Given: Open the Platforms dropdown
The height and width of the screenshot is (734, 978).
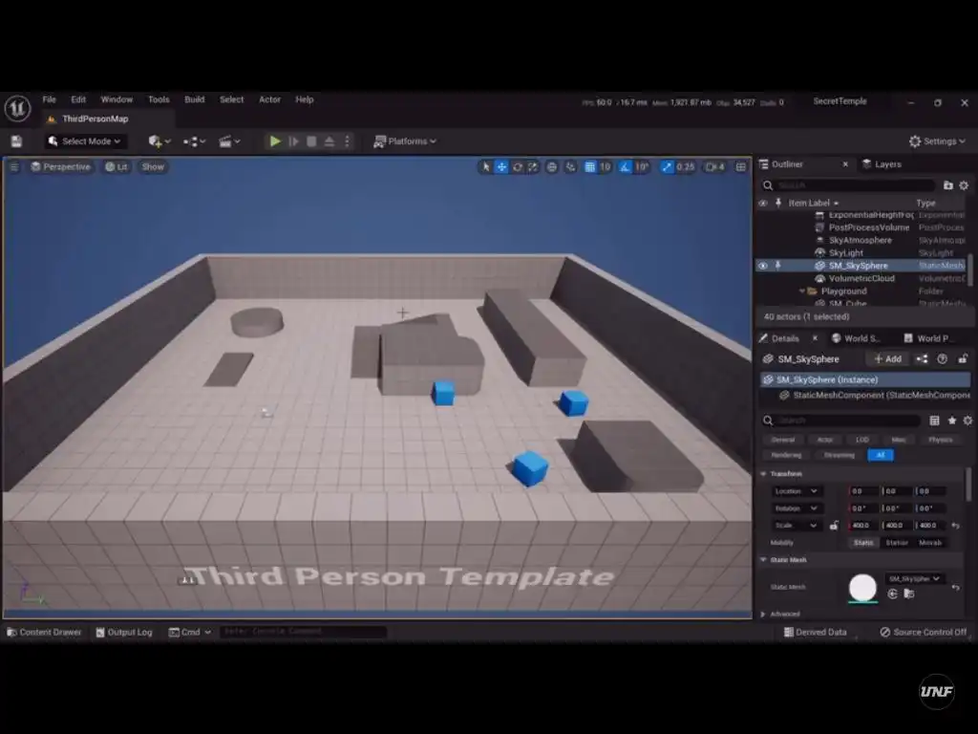Looking at the screenshot, I should tap(404, 141).
